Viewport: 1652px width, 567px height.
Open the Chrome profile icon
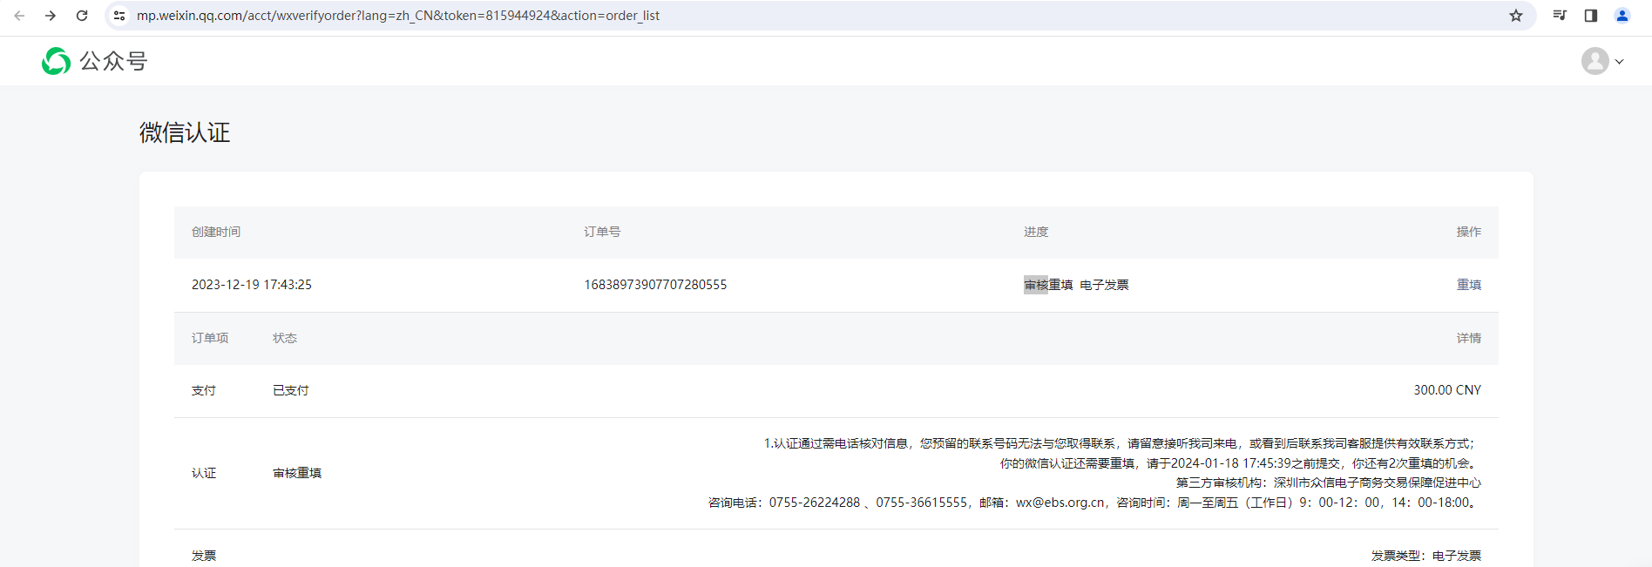(1622, 16)
